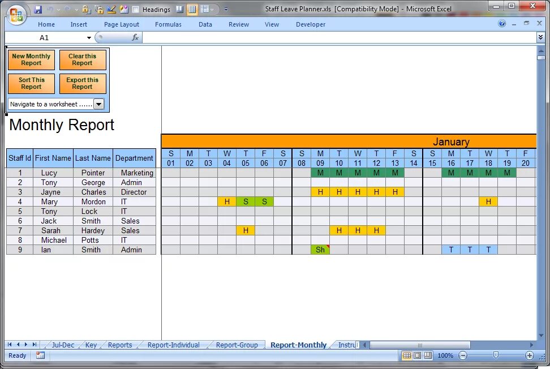Image resolution: width=550 pixels, height=369 pixels.
Task: Select the Jul-Dec worksheet tab
Action: [62, 344]
